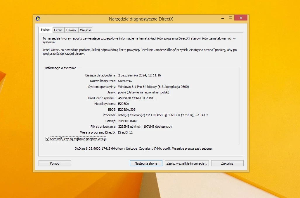Click Zapisz wszystkie informacje button

(187, 163)
